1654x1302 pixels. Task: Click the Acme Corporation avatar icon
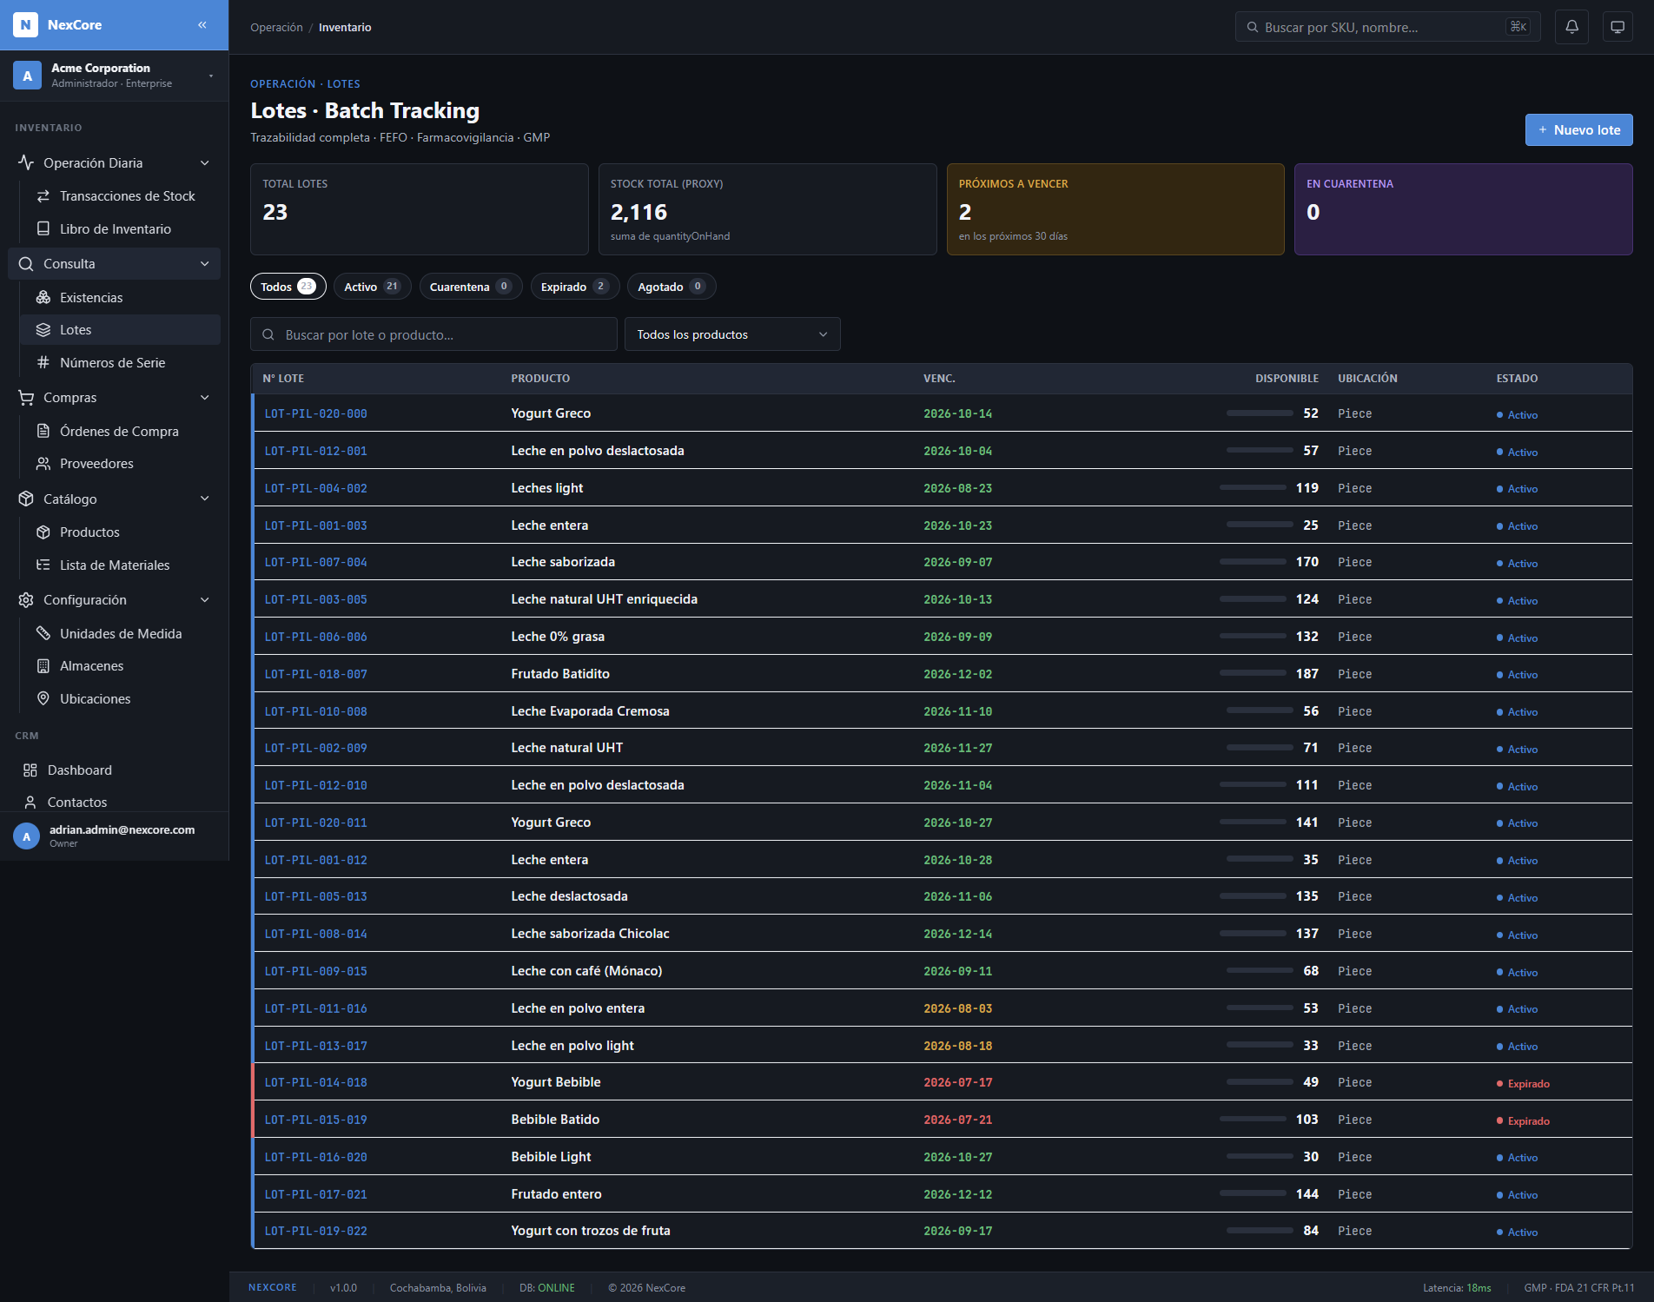tap(28, 76)
